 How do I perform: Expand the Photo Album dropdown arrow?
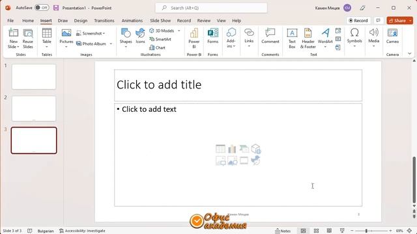pos(111,44)
